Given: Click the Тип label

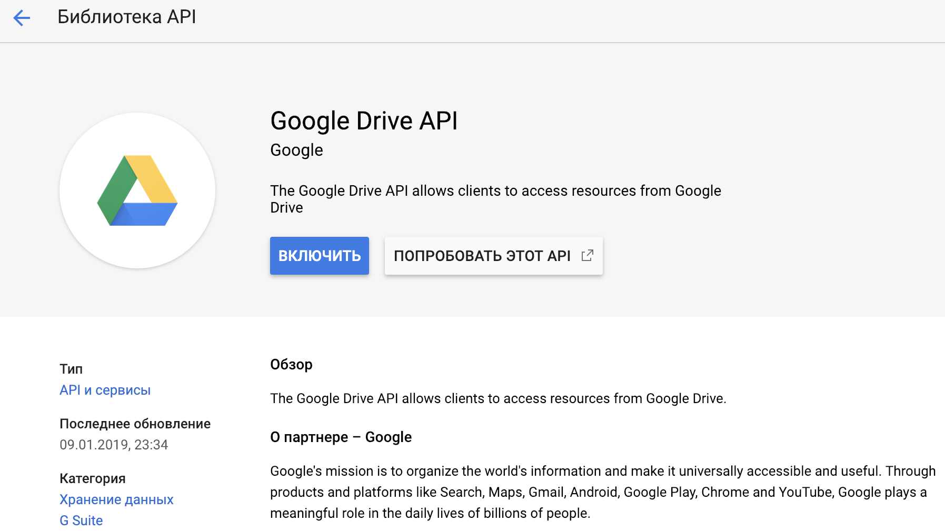Looking at the screenshot, I should pyautogui.click(x=71, y=369).
